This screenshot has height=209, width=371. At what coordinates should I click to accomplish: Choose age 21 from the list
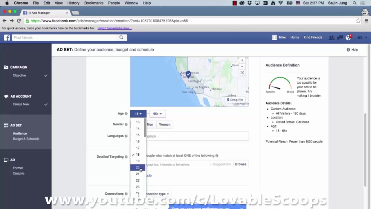(138, 174)
